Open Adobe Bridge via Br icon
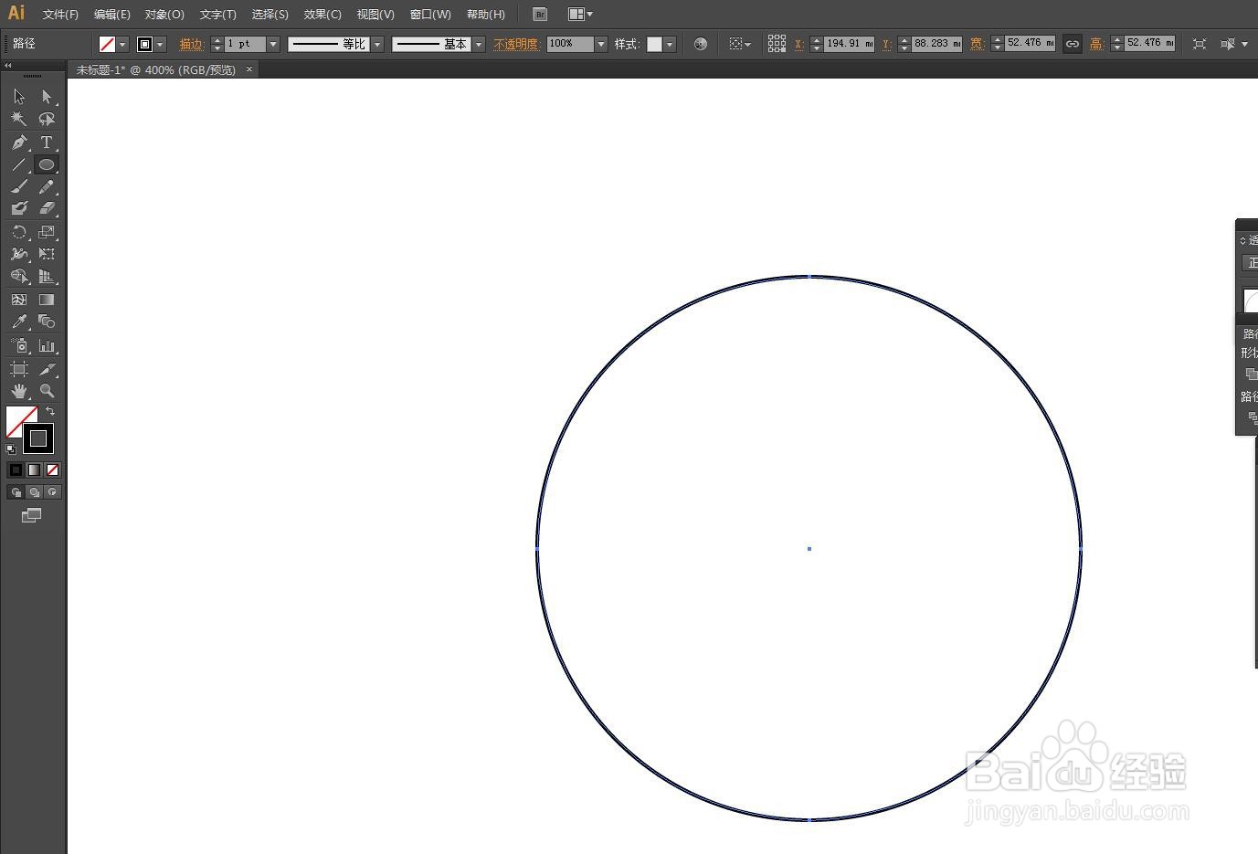1258x854 pixels. [540, 15]
